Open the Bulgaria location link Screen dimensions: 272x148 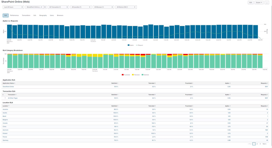[5, 120]
